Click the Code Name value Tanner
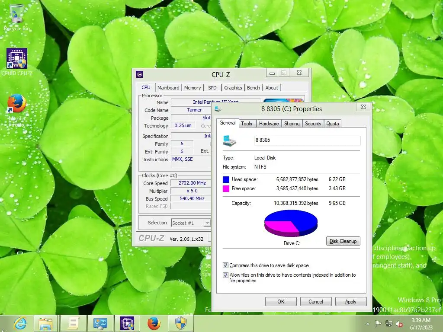443x332 pixels. pos(194,110)
